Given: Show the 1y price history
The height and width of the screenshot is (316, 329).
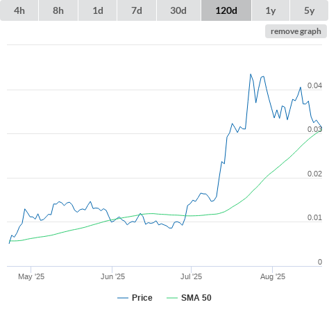Looking at the screenshot, I should click(x=271, y=10).
